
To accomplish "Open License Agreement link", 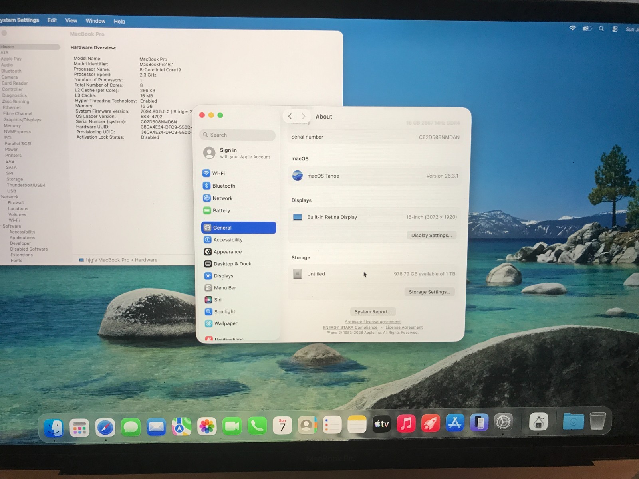I will point(404,327).
